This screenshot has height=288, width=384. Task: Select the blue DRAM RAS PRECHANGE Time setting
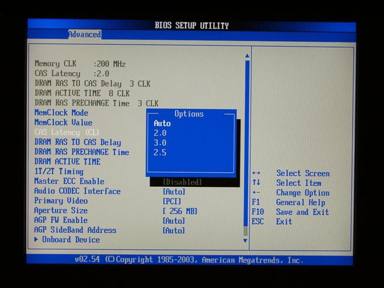(x=81, y=152)
